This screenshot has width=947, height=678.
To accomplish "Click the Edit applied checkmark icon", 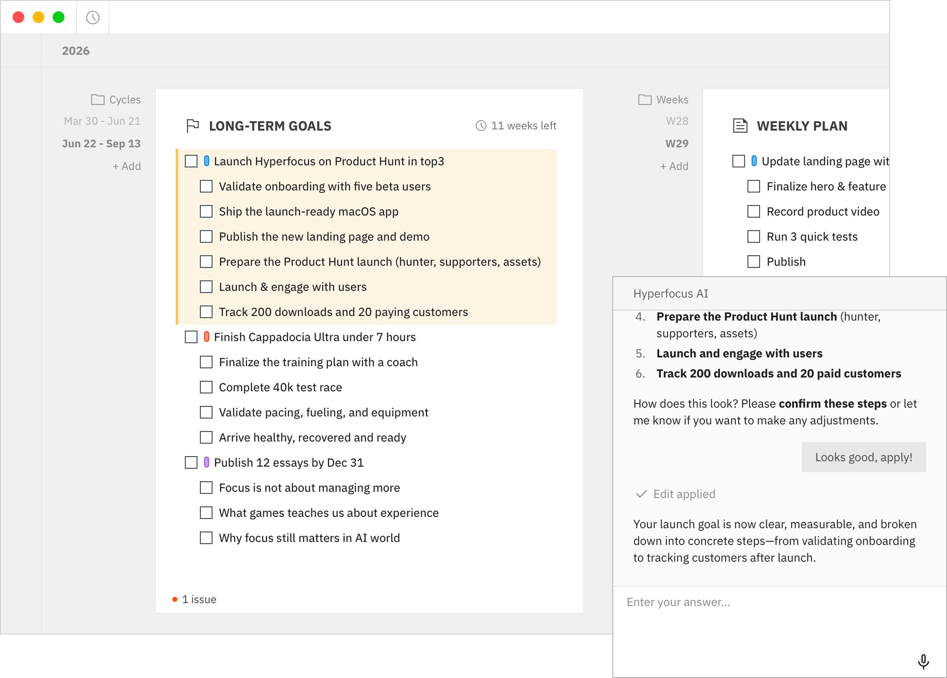I will [x=642, y=494].
